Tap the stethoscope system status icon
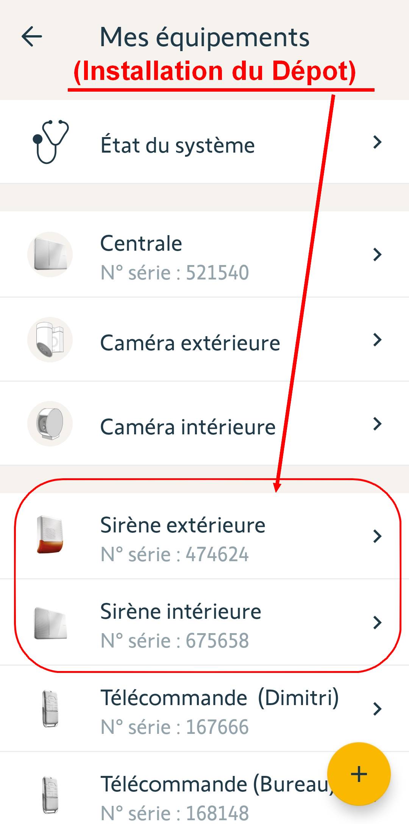409x824 pixels. pos(51,142)
